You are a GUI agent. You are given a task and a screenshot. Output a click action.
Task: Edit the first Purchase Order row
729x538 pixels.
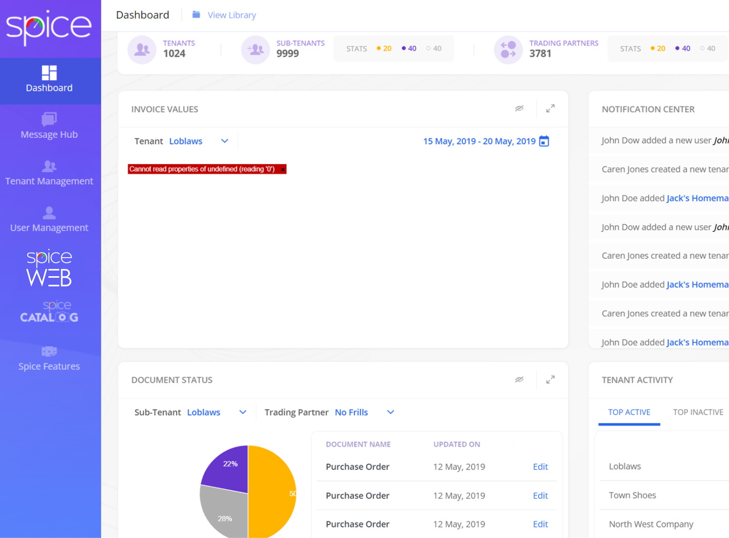pyautogui.click(x=540, y=467)
